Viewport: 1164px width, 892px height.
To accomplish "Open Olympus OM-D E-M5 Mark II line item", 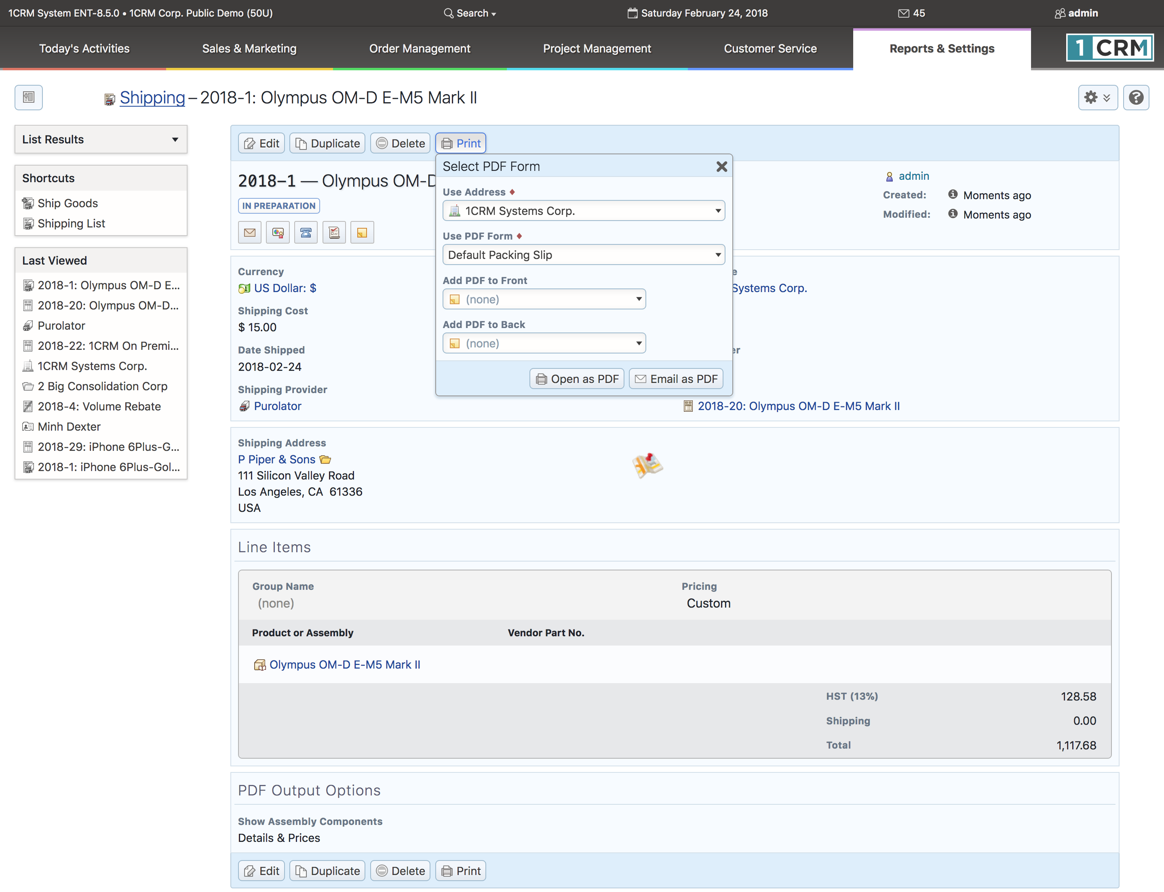I will click(x=344, y=665).
